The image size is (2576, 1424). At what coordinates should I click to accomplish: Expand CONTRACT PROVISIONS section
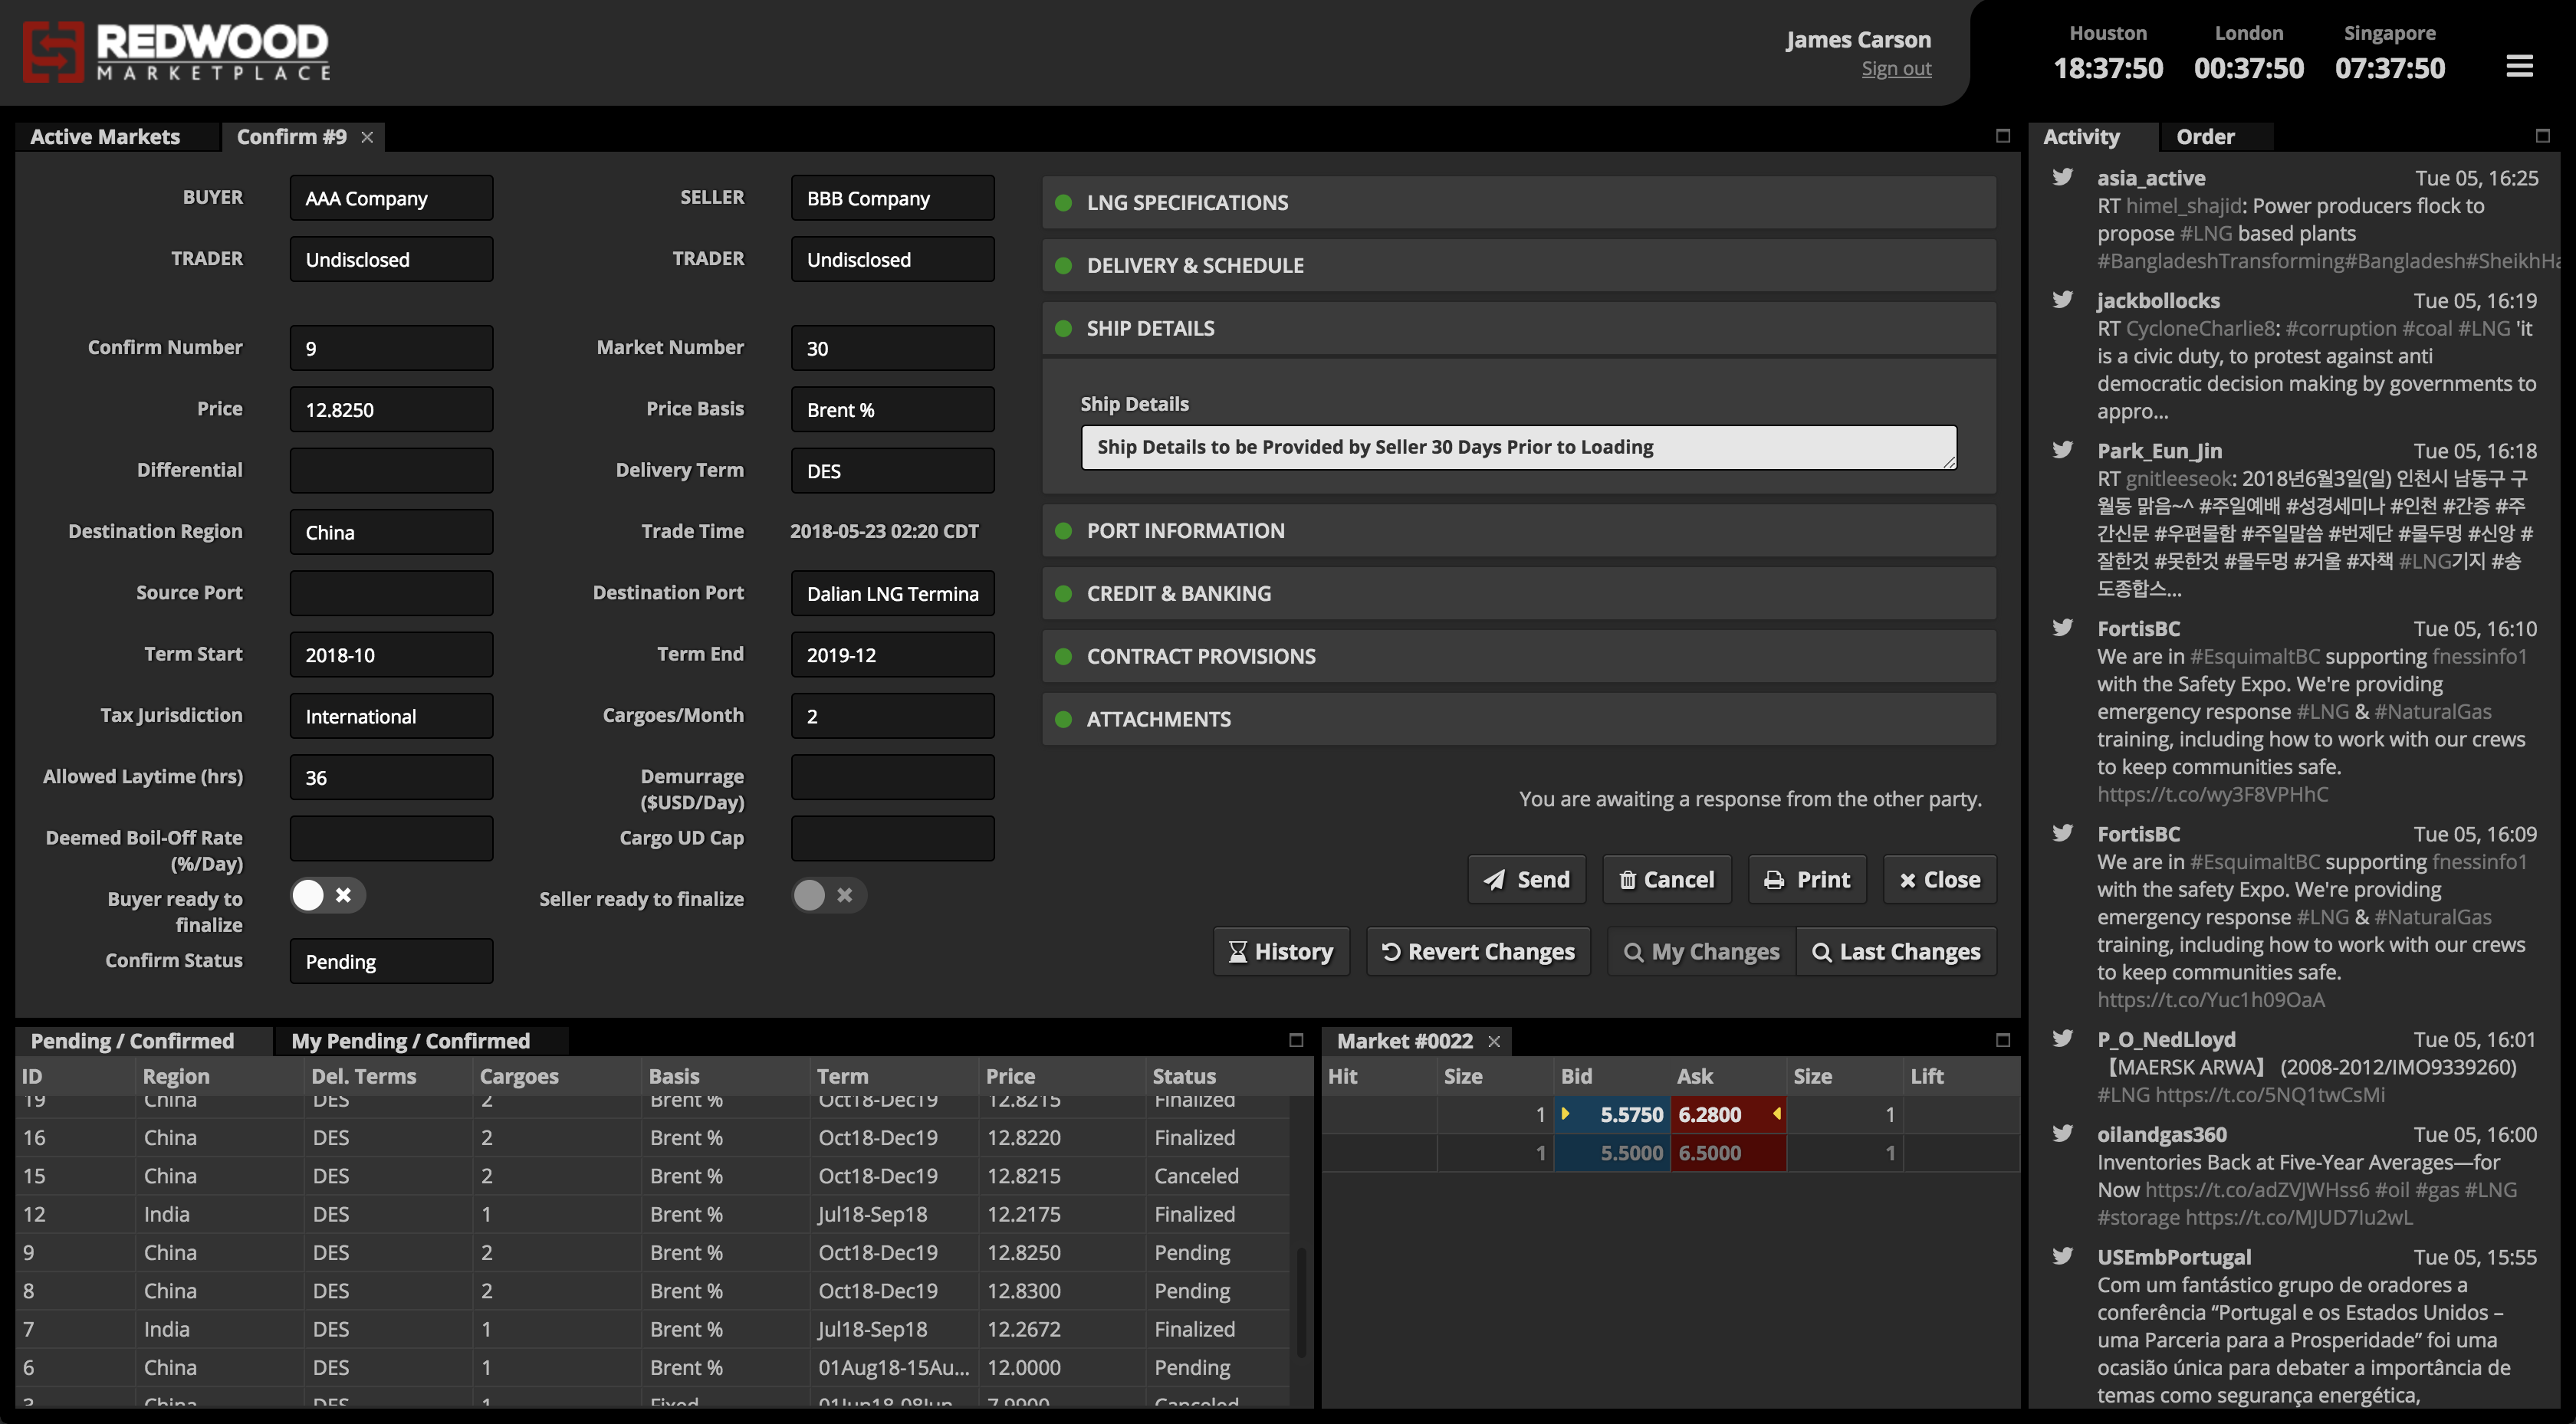click(x=1518, y=657)
